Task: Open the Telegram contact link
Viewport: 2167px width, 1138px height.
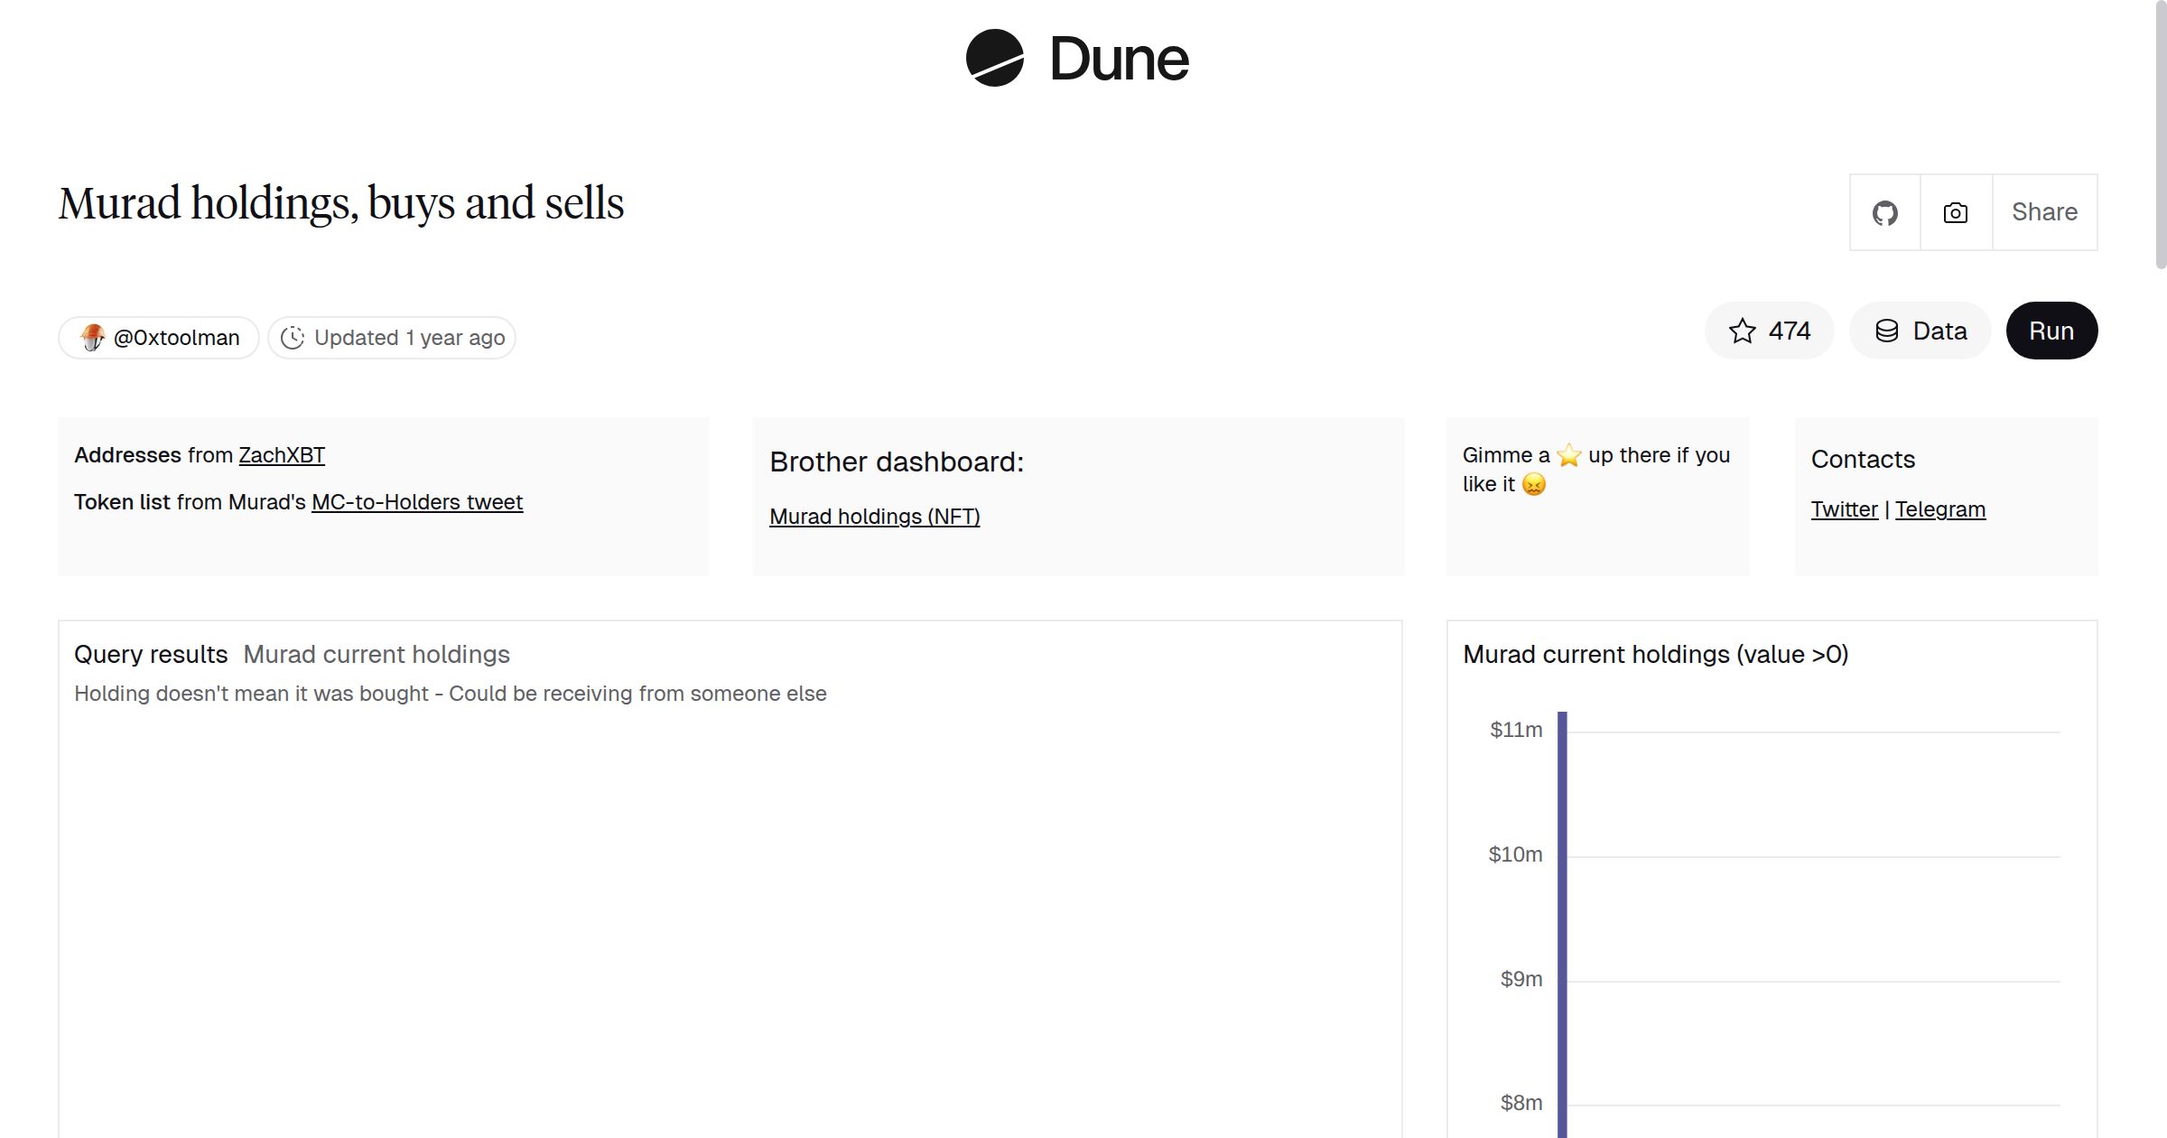Action: click(1940, 508)
